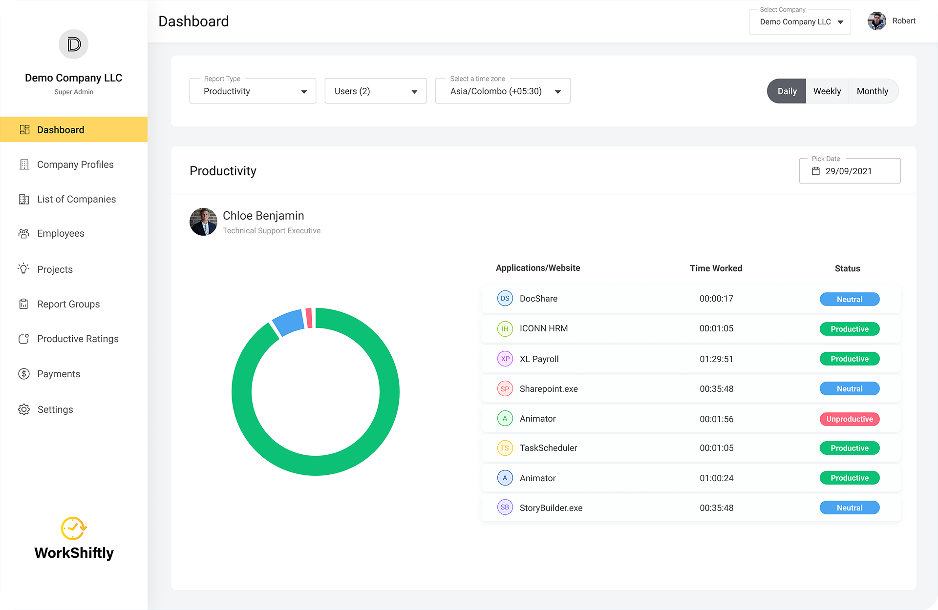Click the Settings gear icon
938x610 pixels.
[24, 409]
